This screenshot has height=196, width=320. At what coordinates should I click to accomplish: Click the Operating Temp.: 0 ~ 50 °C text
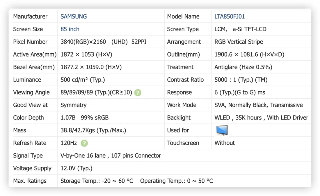tap(177, 181)
